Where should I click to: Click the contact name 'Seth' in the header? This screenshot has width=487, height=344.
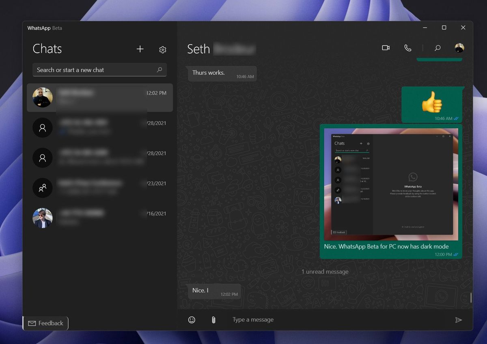click(198, 49)
